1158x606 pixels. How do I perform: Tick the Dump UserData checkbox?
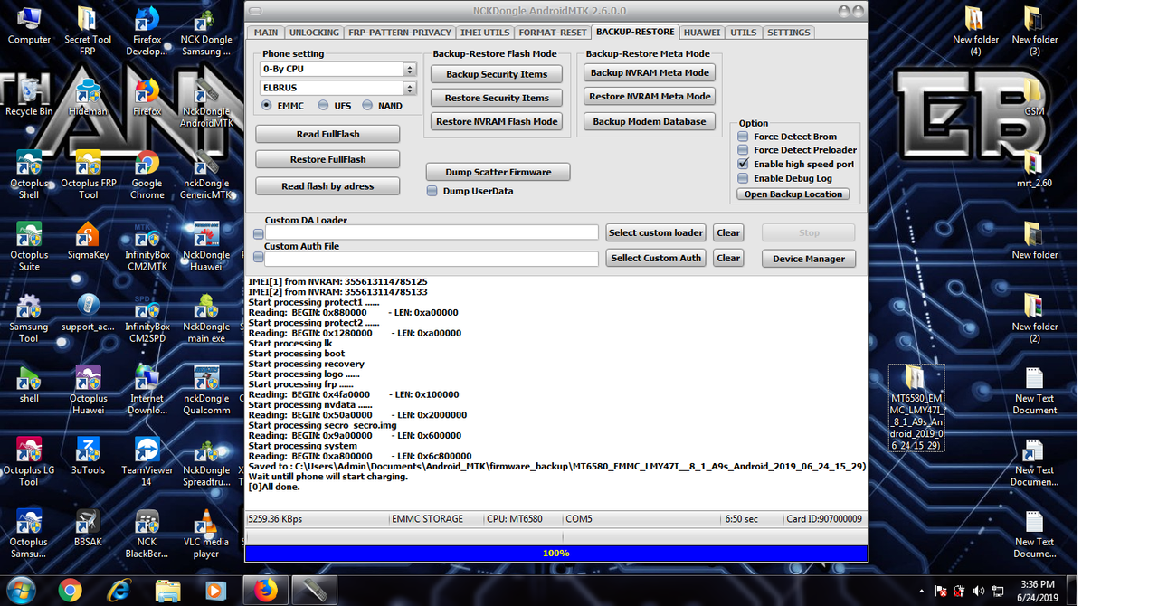pos(432,191)
